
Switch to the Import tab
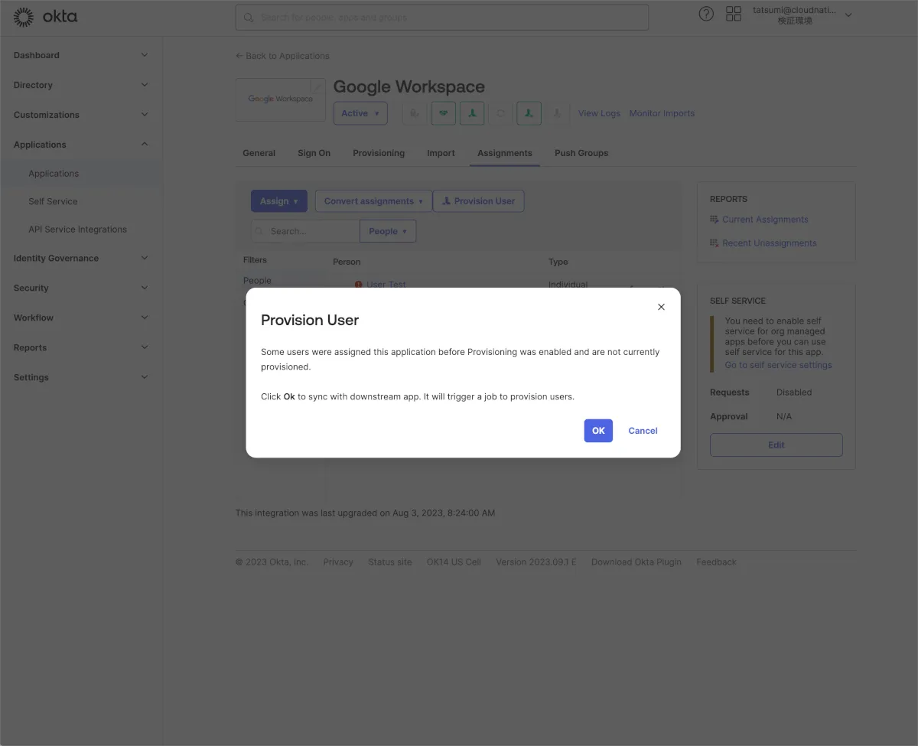[x=441, y=153]
